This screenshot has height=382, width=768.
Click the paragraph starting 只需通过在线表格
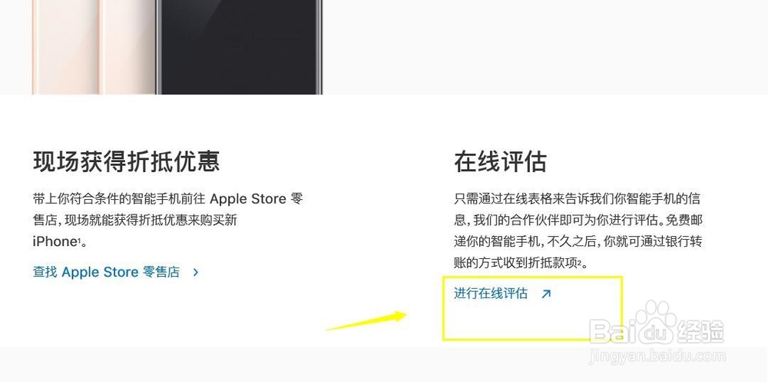click(578, 231)
